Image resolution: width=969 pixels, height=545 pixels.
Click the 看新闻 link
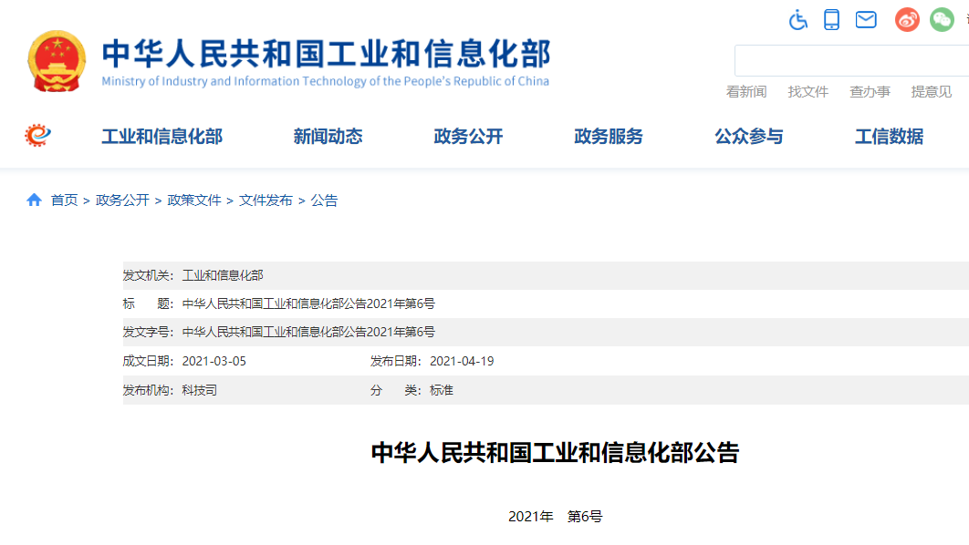click(746, 91)
